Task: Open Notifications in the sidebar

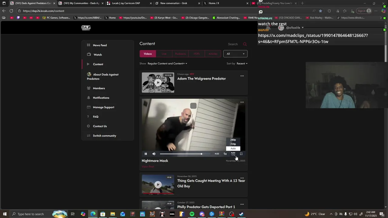Action: point(101,98)
